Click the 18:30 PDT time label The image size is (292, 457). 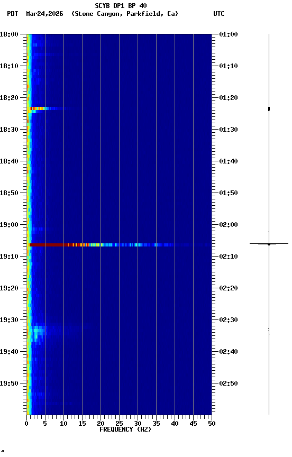(x=9, y=130)
